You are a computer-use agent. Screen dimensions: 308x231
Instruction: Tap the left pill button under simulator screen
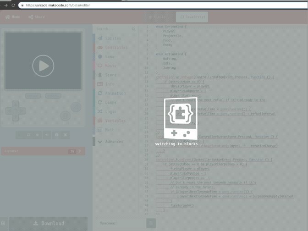[x=33, y=96]
